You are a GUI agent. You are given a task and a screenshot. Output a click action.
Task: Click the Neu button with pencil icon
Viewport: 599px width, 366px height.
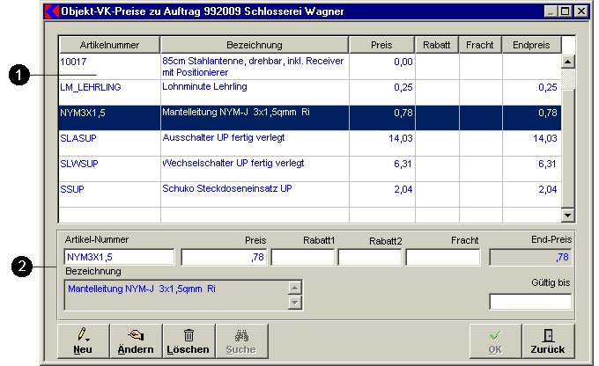coord(82,340)
